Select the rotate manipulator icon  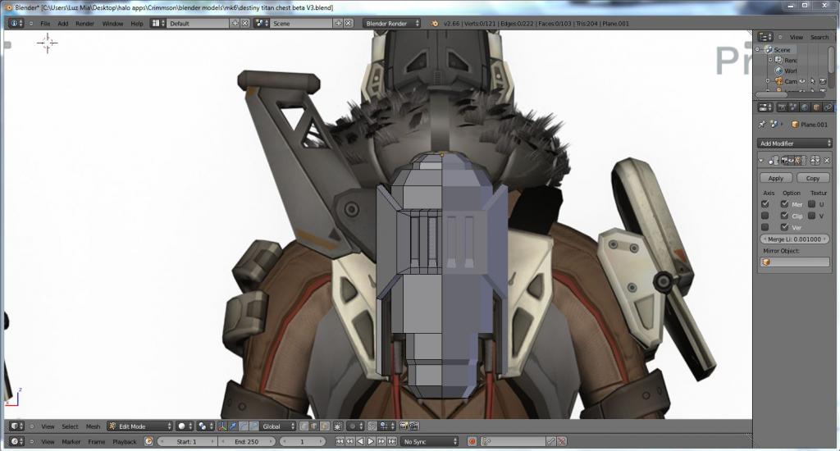pyautogui.click(x=243, y=426)
